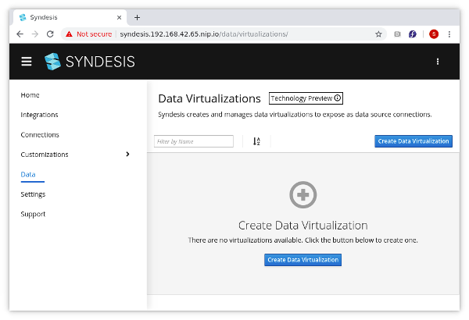Click the Technology Preview badge
The image size is (469, 320).
point(306,98)
